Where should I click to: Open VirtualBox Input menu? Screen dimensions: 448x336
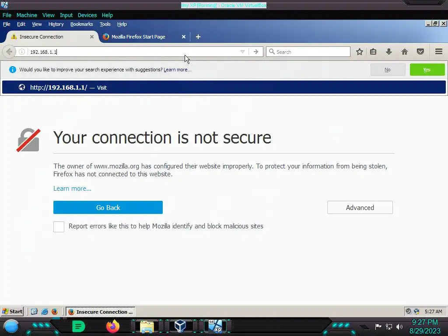[66, 15]
